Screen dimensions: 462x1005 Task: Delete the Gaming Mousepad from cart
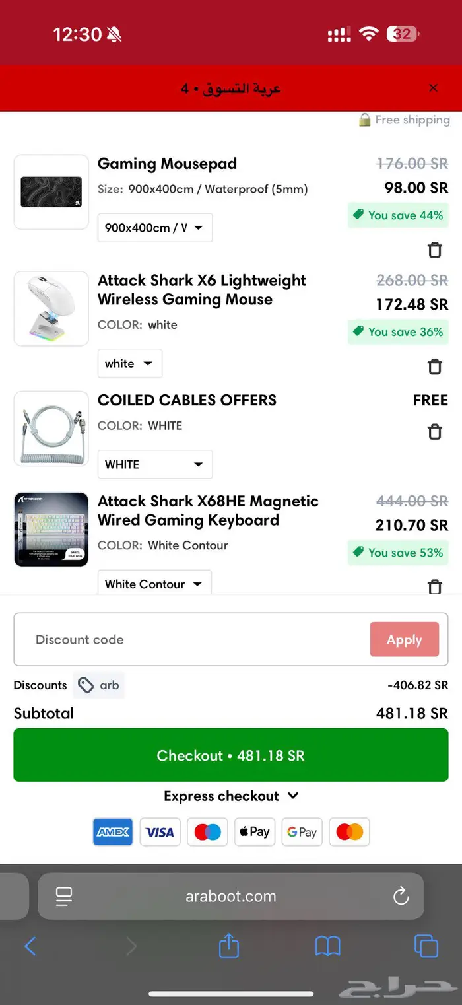pyautogui.click(x=434, y=250)
